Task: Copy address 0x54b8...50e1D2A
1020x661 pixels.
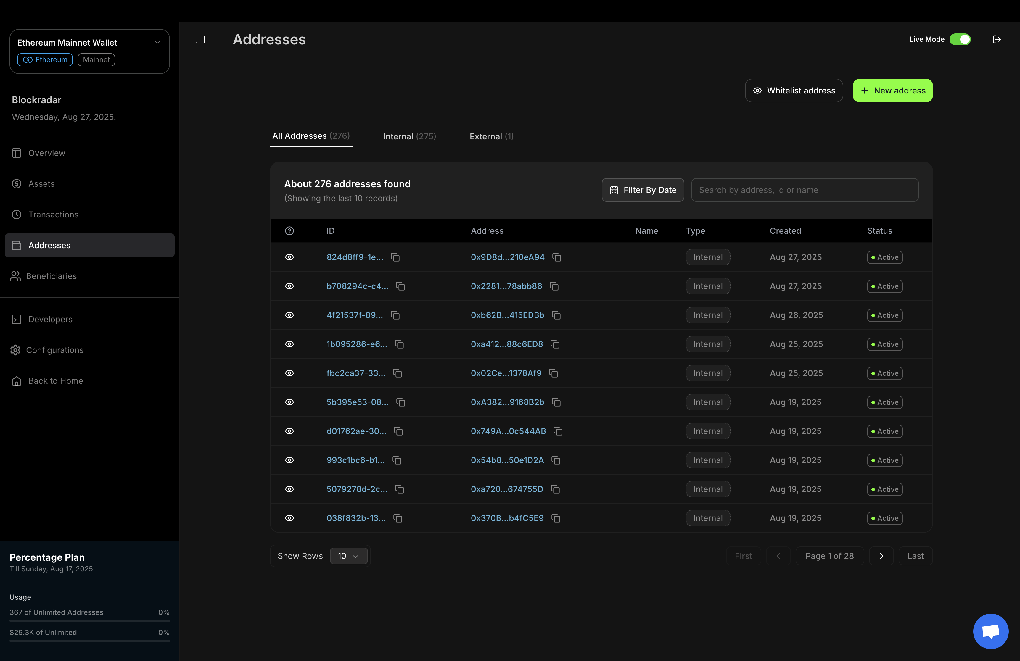Action: point(556,460)
